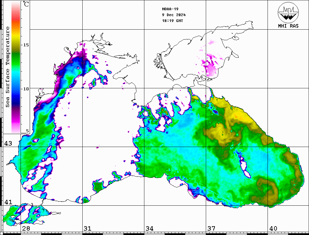Click the °C unit label
Viewport: 309px width, 235px height.
[26, 4]
